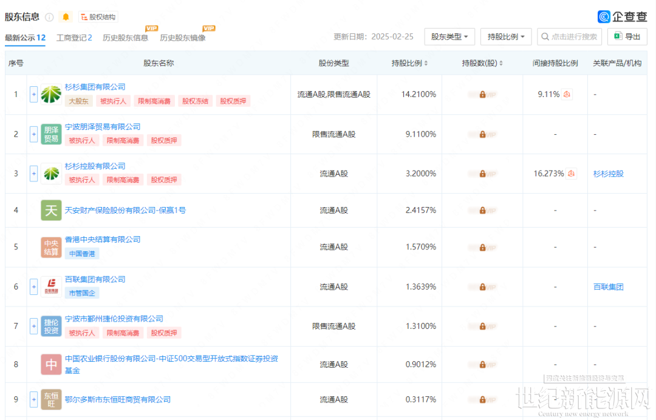This screenshot has width=656, height=420.
Task: Open the 股东类型 dropdown filter
Action: tap(449, 37)
